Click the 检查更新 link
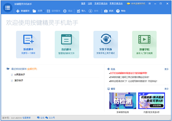Image resolution: width=172 pixels, height=121 pixels. pyautogui.click(x=27, y=118)
